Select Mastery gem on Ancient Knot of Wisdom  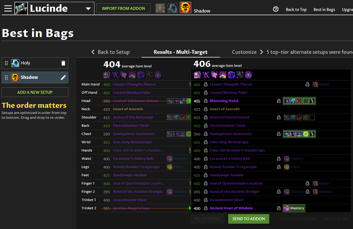(294, 208)
